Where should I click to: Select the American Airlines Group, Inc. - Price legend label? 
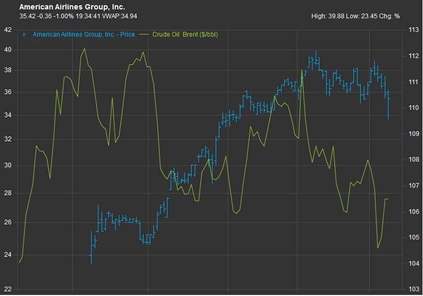[x=84, y=35]
